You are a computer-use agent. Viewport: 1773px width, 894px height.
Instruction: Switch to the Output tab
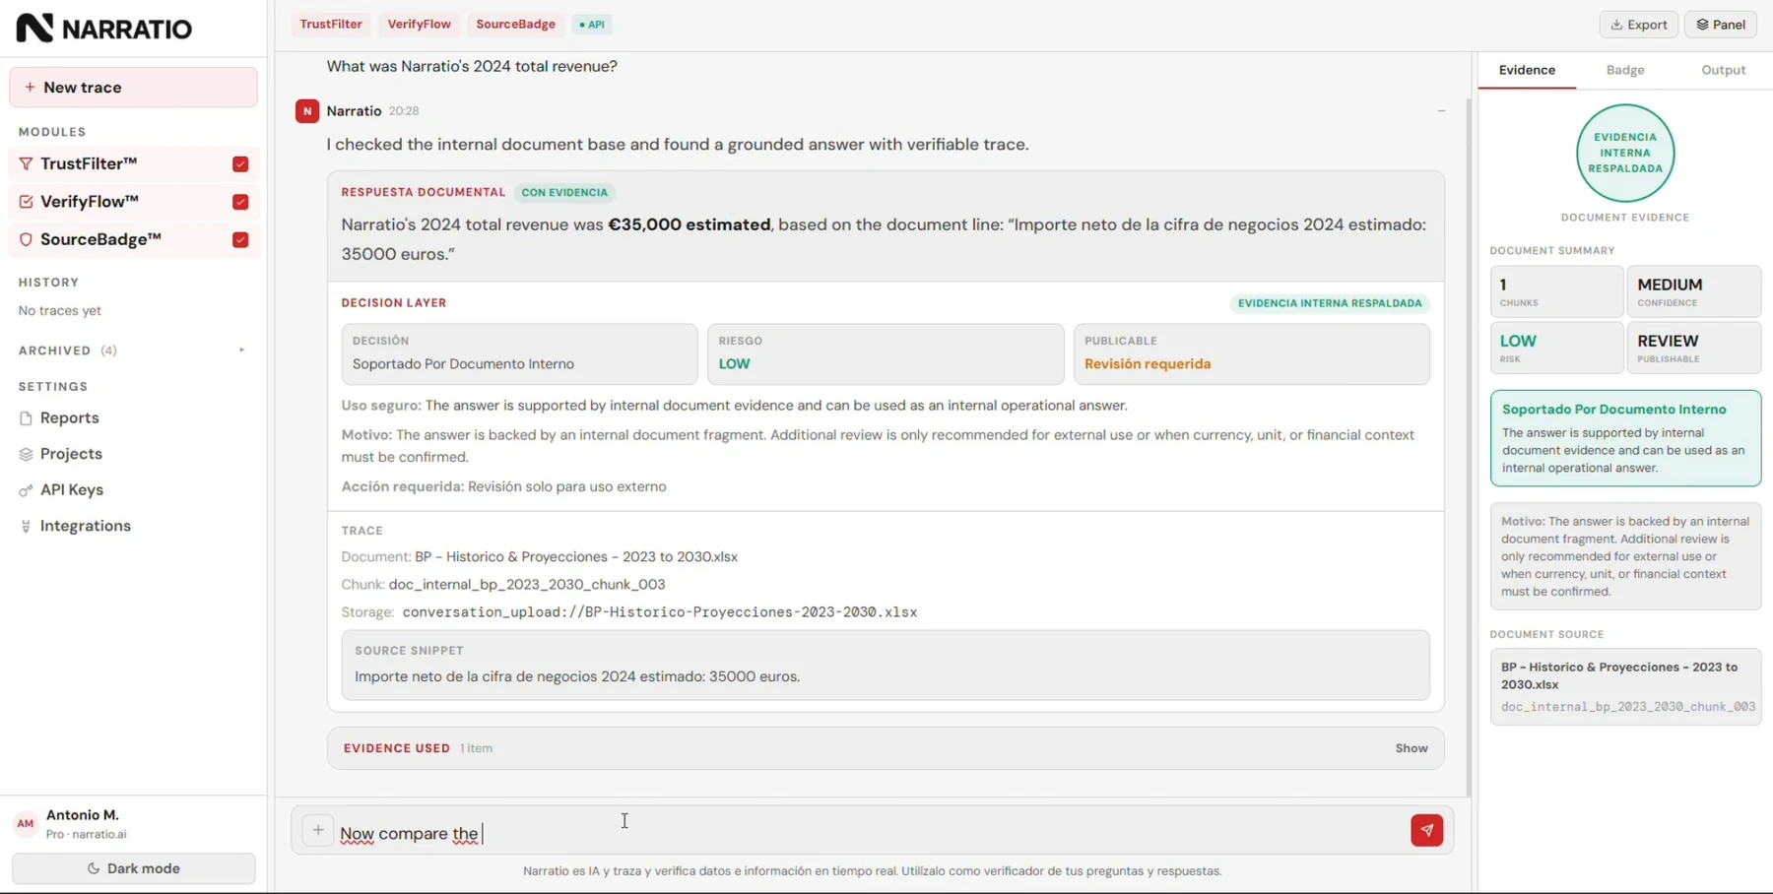coord(1724,70)
